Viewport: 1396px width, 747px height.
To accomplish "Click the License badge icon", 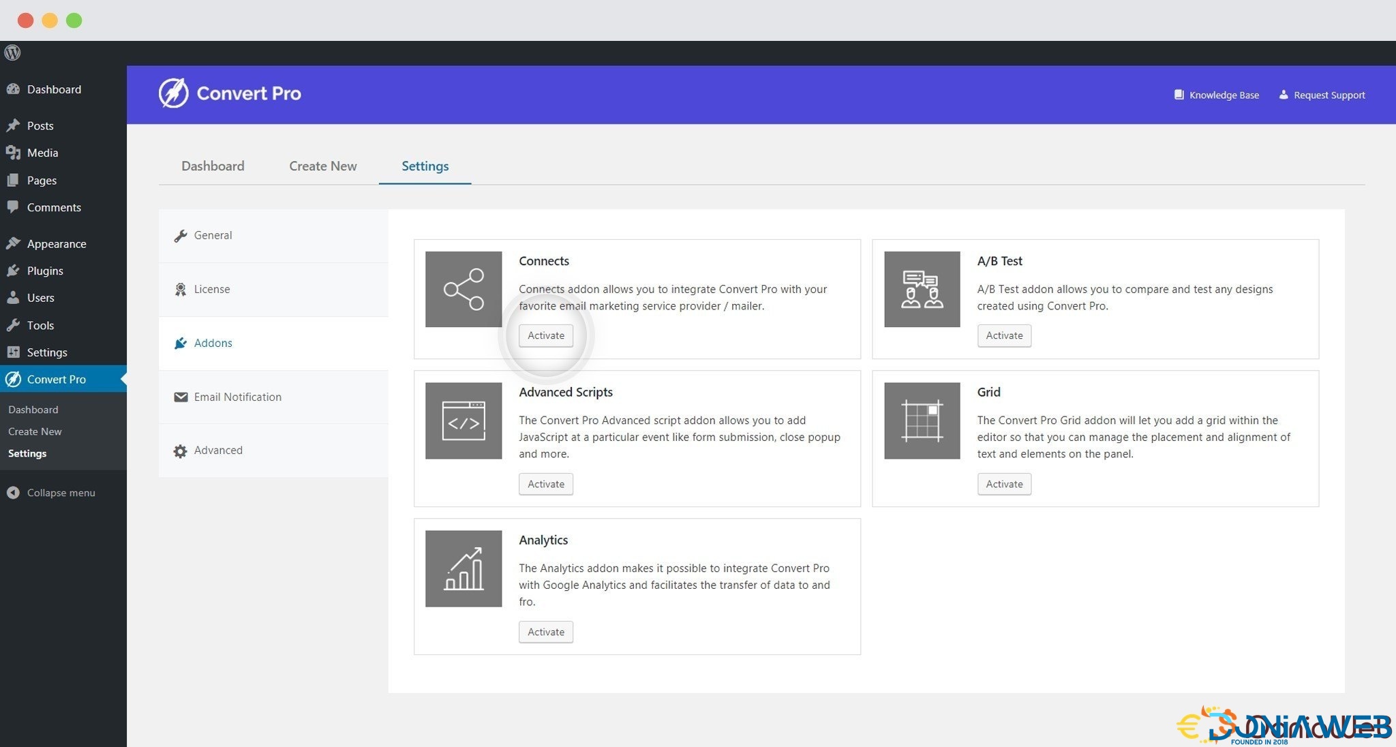I will tap(181, 290).
